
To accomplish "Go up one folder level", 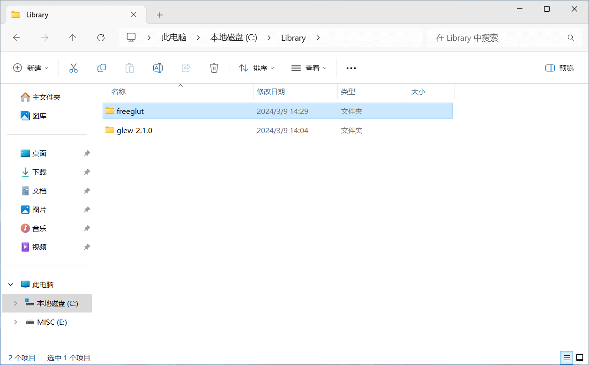I will (x=73, y=38).
